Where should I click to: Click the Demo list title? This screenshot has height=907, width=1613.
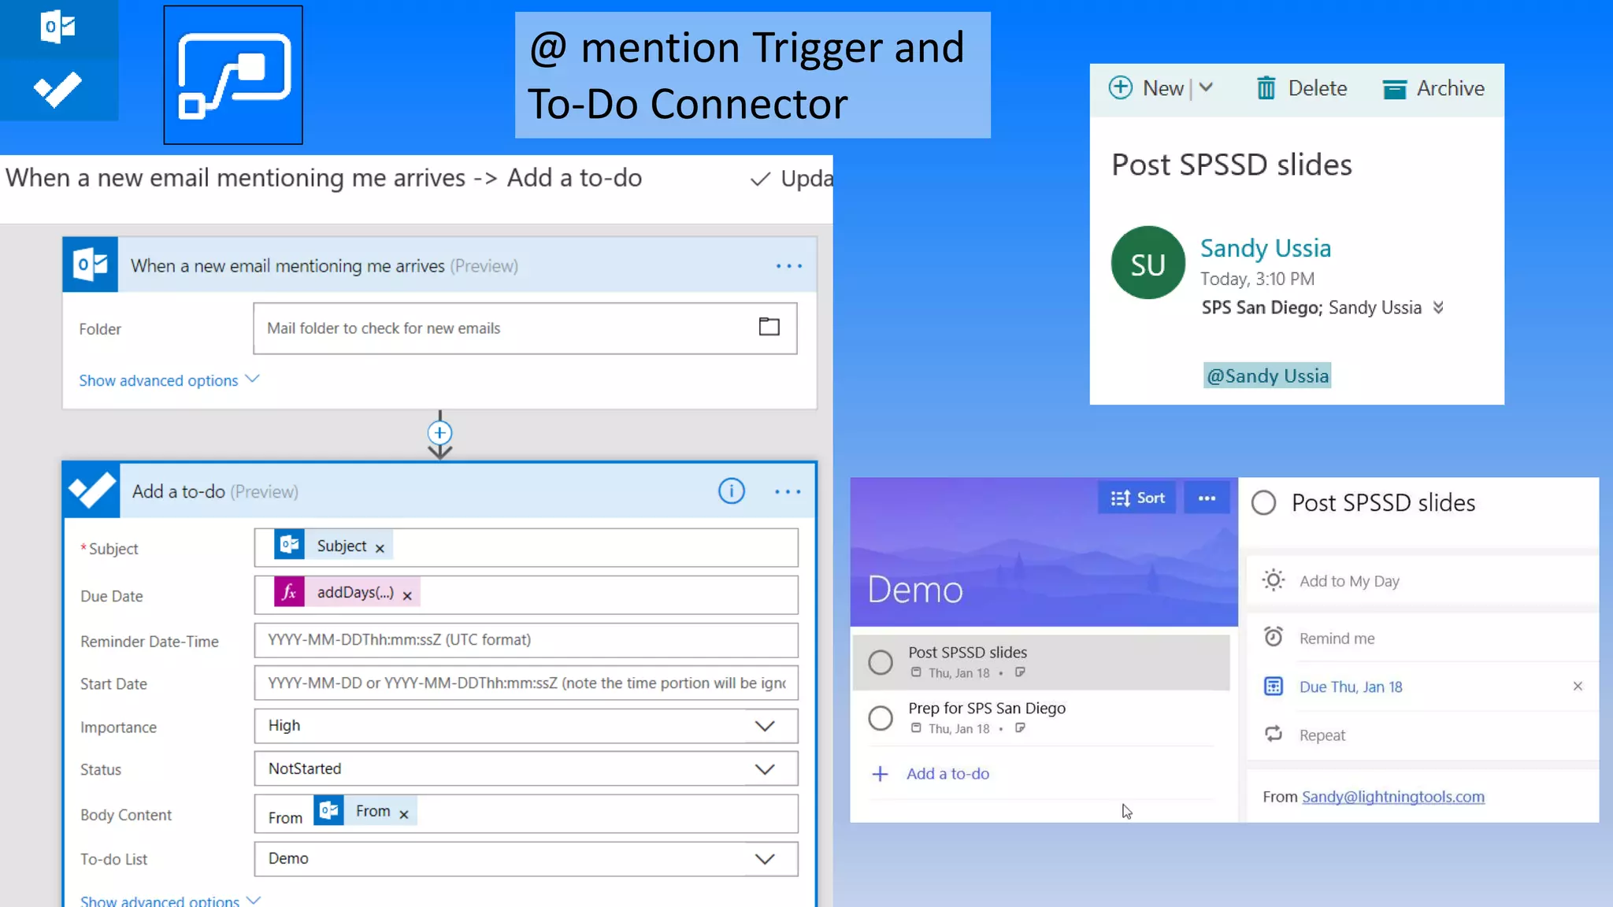915,590
